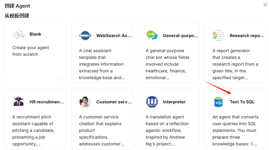Select the Text To SQL title

point(242,102)
